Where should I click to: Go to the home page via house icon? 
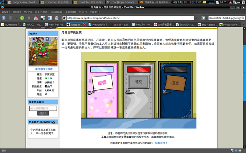pos(36,18)
